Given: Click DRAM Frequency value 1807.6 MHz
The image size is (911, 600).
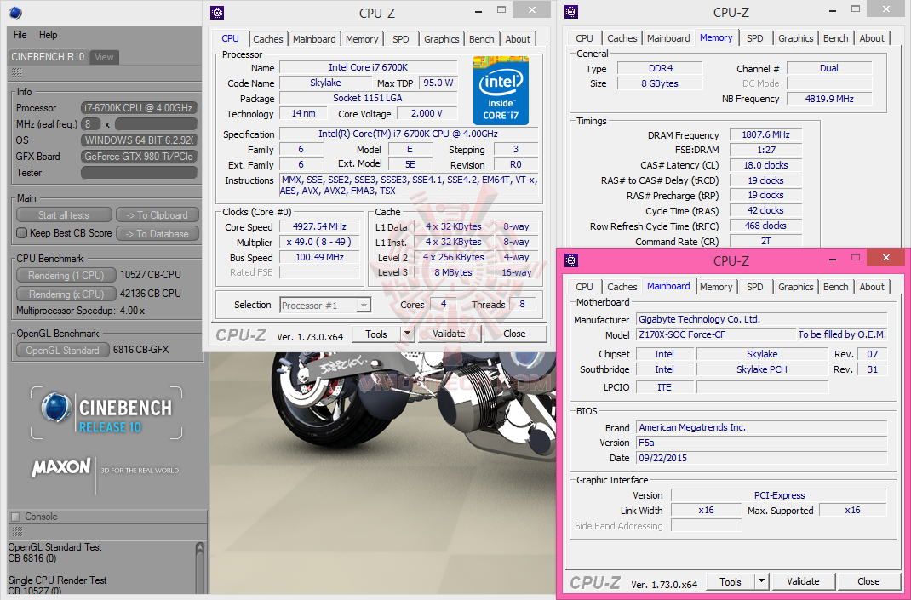Looking at the screenshot, I should (765, 134).
